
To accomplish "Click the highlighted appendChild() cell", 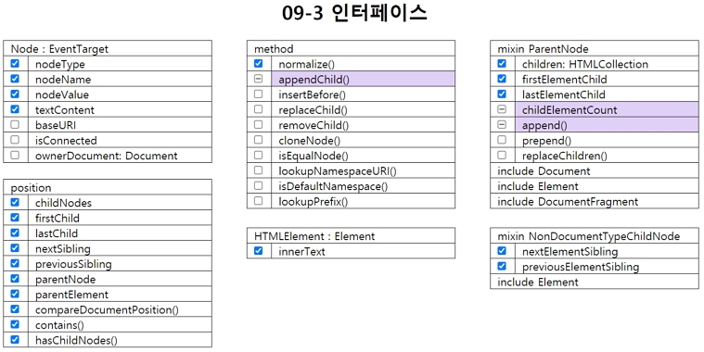I will [364, 79].
